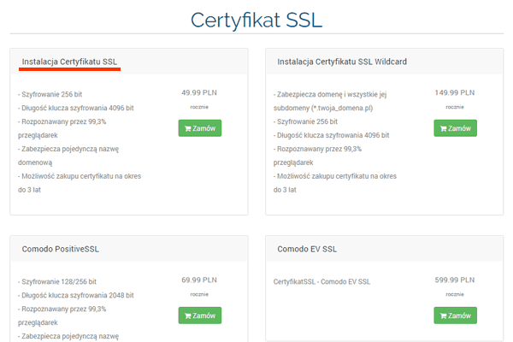Click Zamów for Comodo PositiveSSL
This screenshot has height=342, width=513.
200,315
